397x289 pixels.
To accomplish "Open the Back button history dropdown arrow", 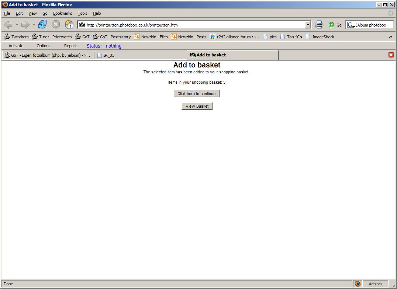I will point(17,25).
